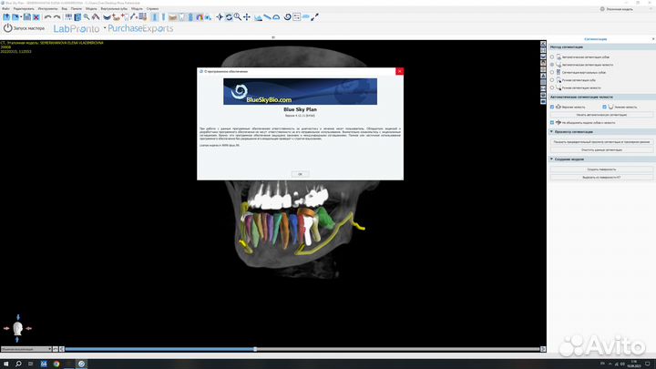Click OK in the about dialog

pyautogui.click(x=300, y=174)
